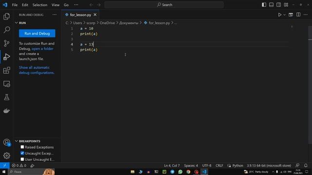Split the editor to the right
312x175 pixels.
pyautogui.click(x=298, y=15)
